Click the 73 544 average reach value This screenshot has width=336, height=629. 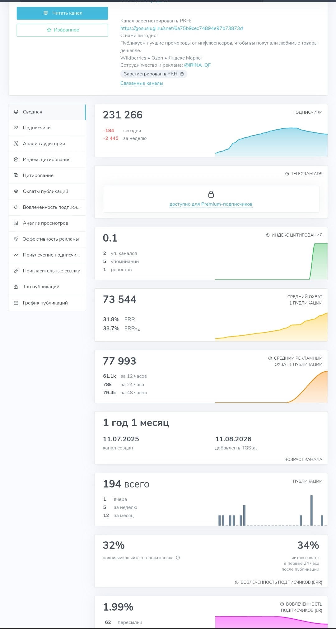coord(119,300)
